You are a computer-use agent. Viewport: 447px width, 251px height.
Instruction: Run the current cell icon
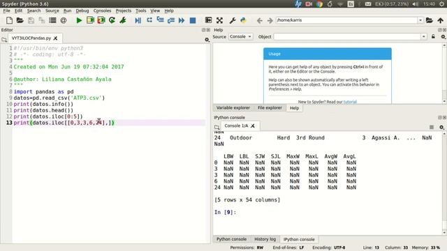click(90, 20)
